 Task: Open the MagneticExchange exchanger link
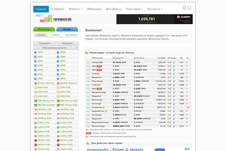100,122
